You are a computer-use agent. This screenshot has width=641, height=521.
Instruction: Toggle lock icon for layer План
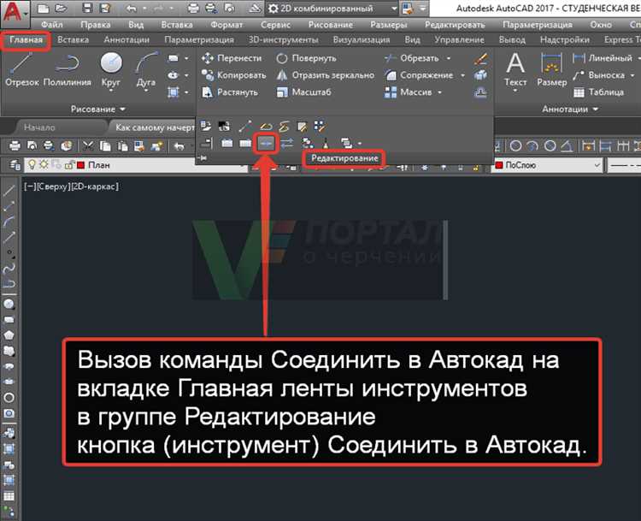pyautogui.click(x=68, y=165)
